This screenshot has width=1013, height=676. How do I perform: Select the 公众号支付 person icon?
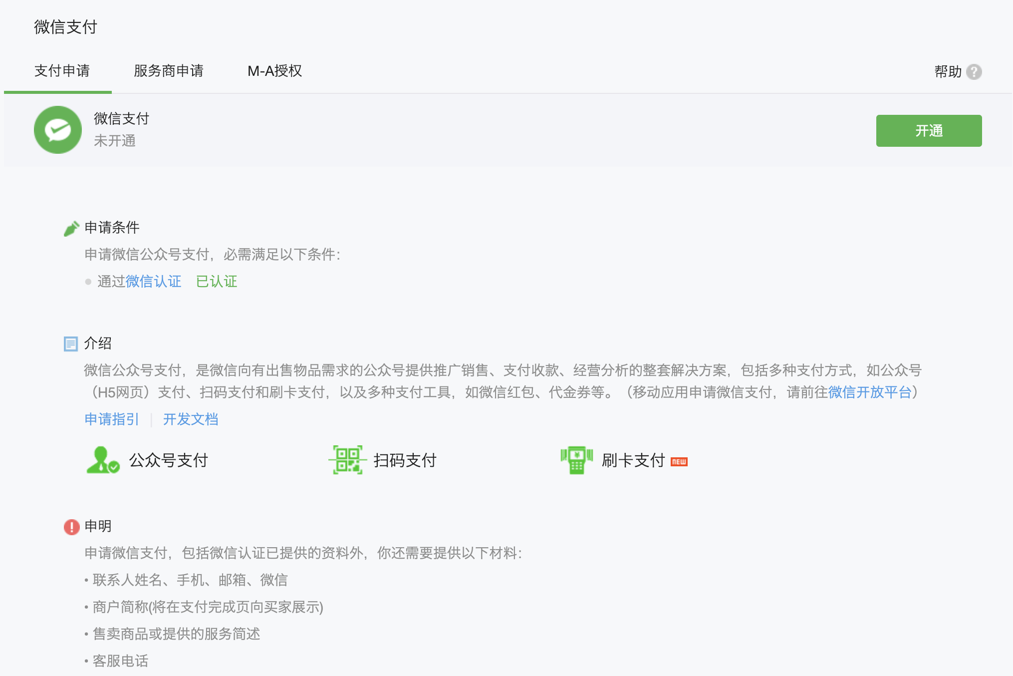point(102,460)
